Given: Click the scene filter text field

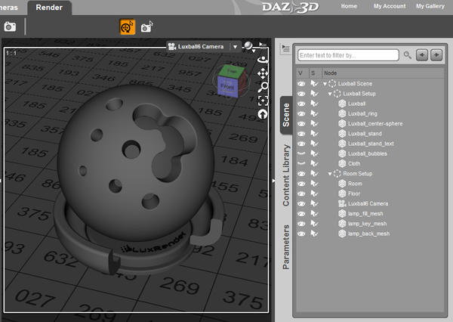Looking at the screenshot, I should click(348, 55).
